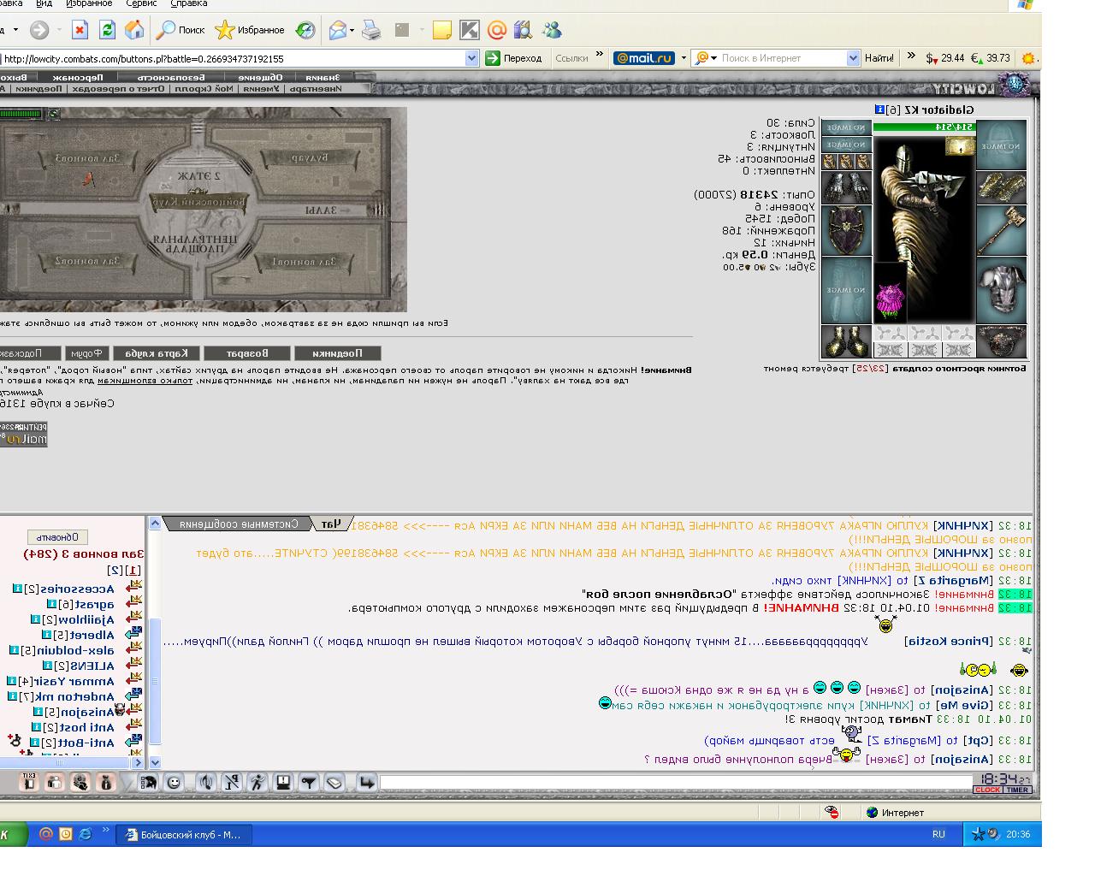Open the Инвентарь submenu item
Image resolution: width=1095 pixels, height=876 pixels.
click(317, 88)
